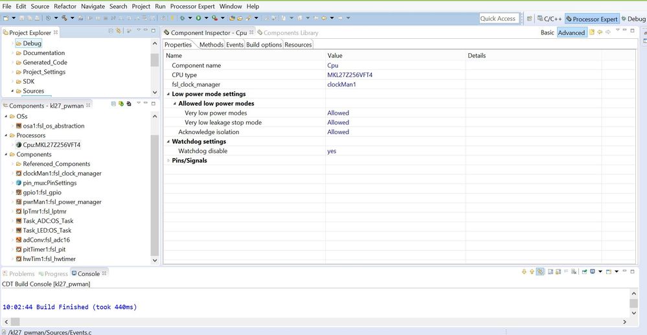Collapse Low power mode settings group
The height and width of the screenshot is (335, 647).
[168, 94]
